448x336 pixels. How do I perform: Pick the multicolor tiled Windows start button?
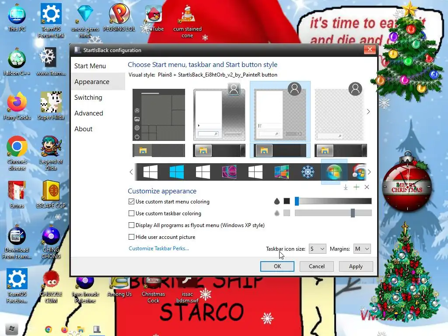(282, 172)
